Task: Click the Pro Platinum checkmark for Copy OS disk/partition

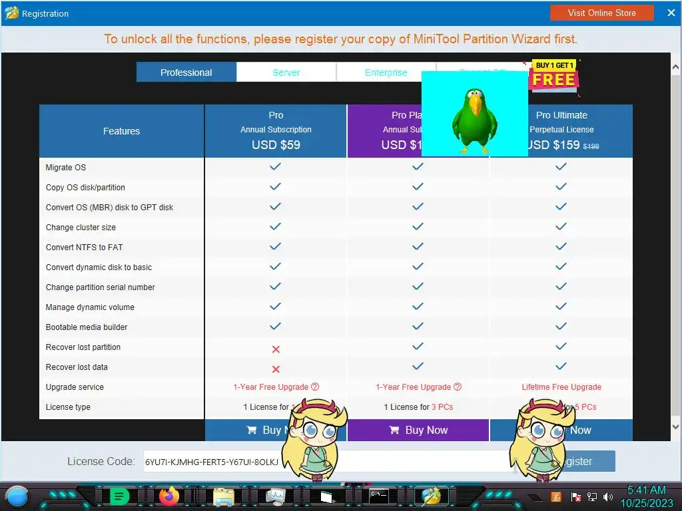Action: pyautogui.click(x=418, y=186)
